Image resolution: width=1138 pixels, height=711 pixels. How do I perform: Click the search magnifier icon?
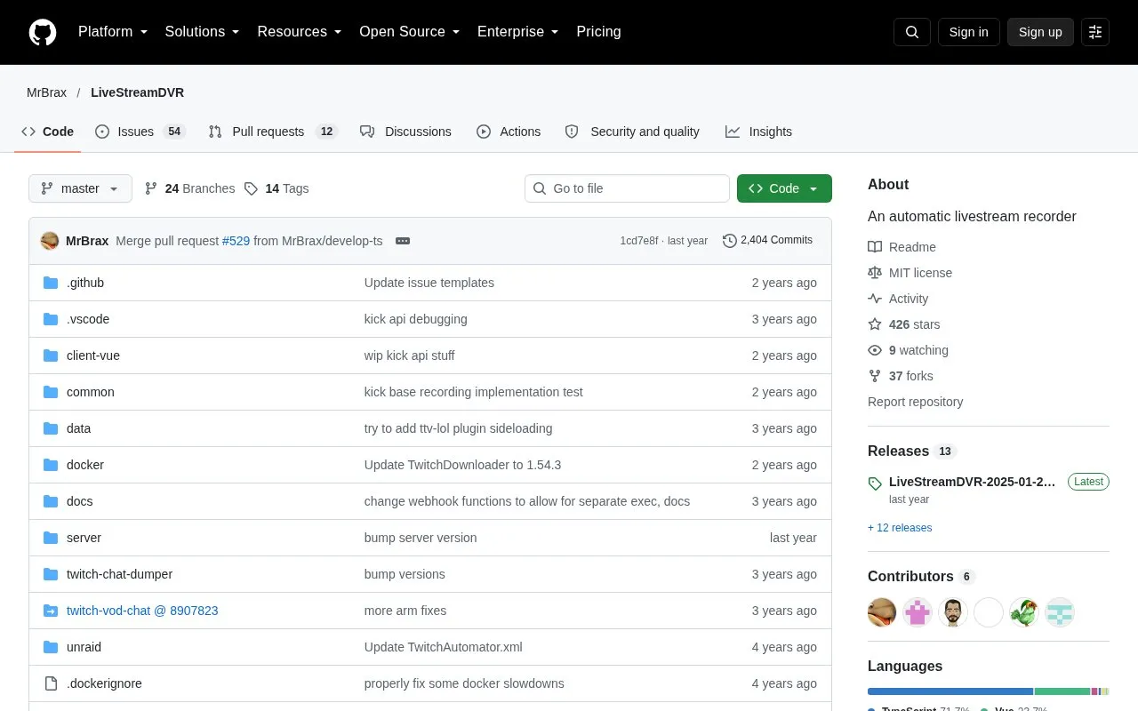click(912, 32)
